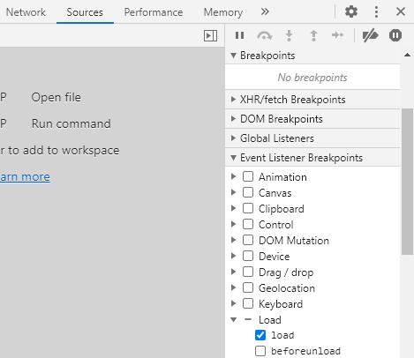
Task: Check the Drag / drop checkbox
Action: click(248, 272)
